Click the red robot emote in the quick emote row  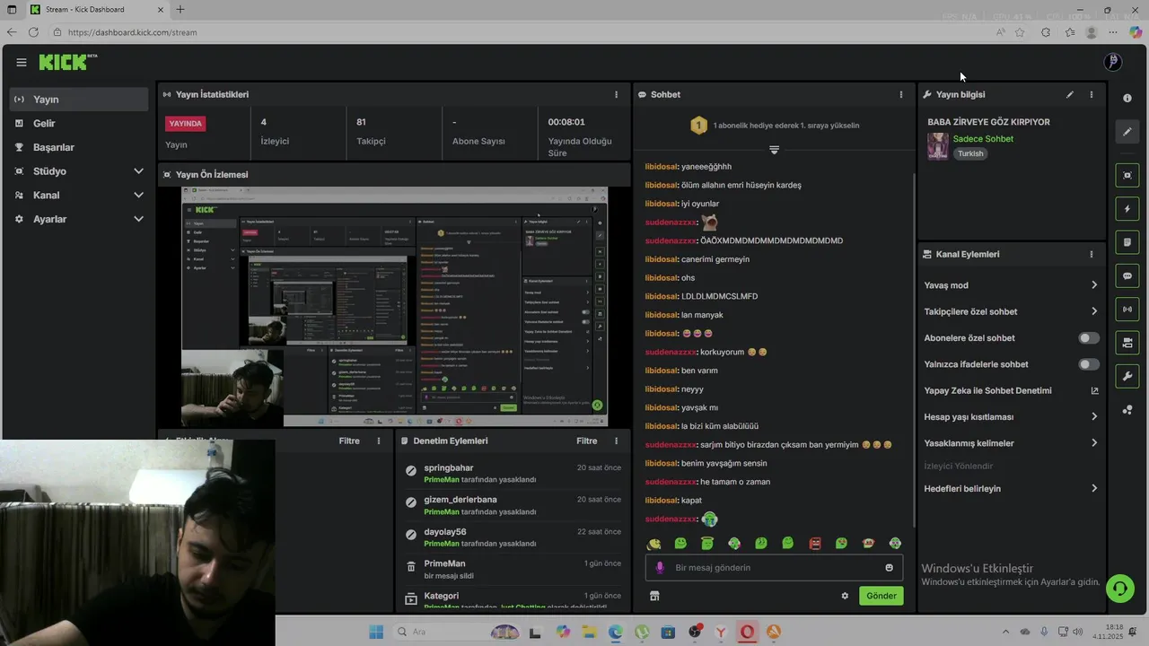pos(815,544)
